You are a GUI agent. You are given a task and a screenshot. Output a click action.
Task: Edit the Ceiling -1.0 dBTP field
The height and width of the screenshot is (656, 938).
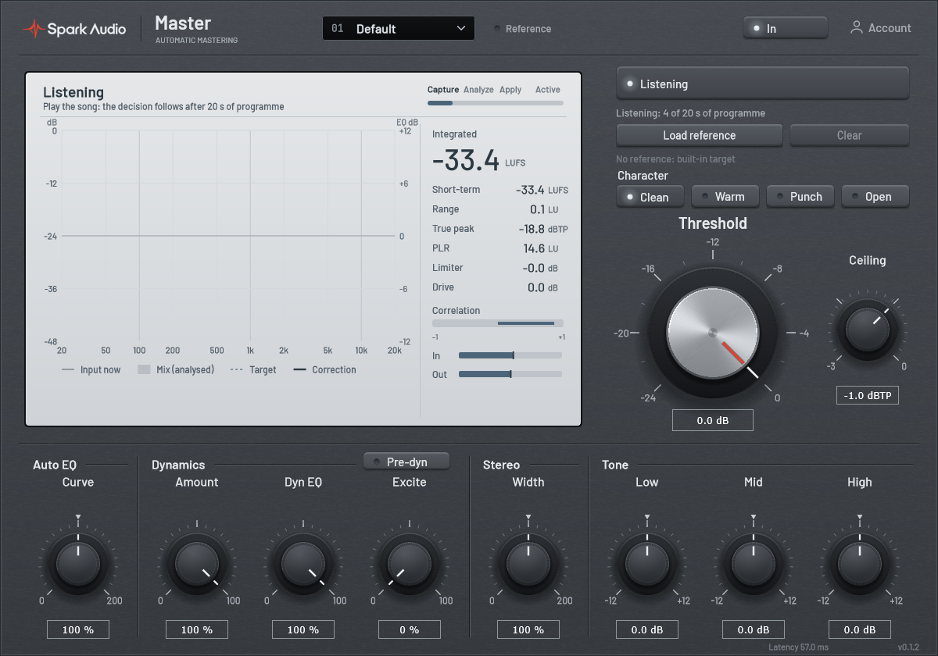[868, 396]
